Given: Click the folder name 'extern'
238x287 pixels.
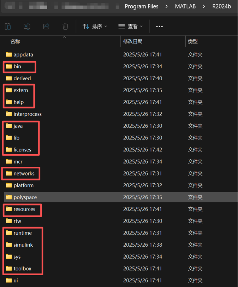Looking at the screenshot, I should [20, 90].
